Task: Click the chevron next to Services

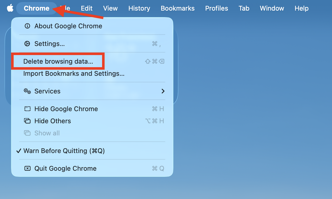Action: pyautogui.click(x=163, y=91)
